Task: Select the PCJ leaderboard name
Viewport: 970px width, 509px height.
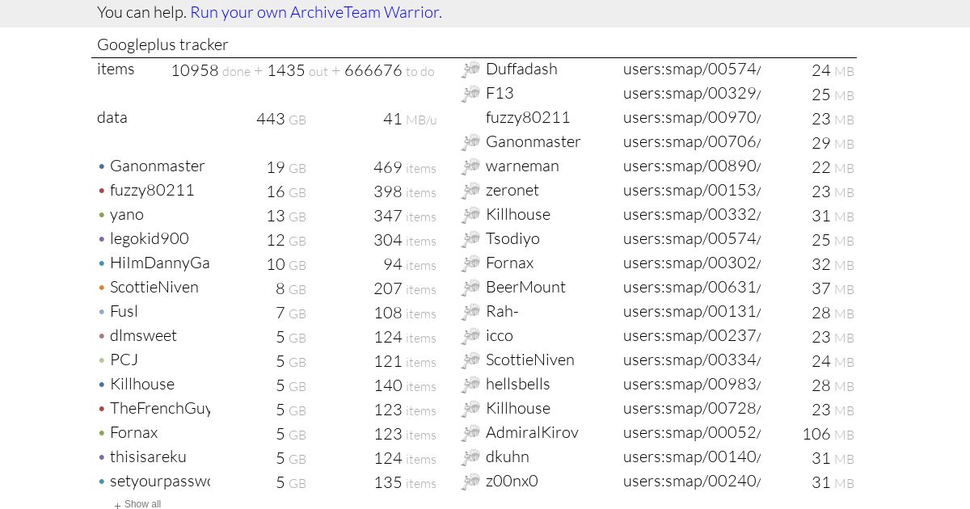Action: coord(124,360)
